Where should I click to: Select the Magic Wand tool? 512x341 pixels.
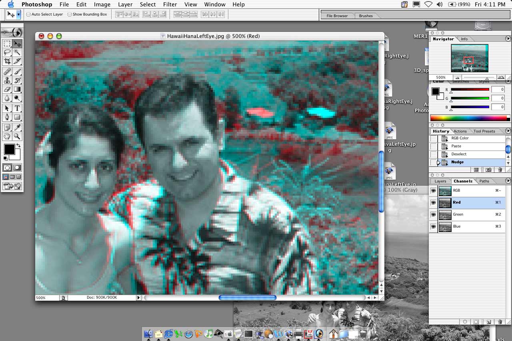click(17, 53)
